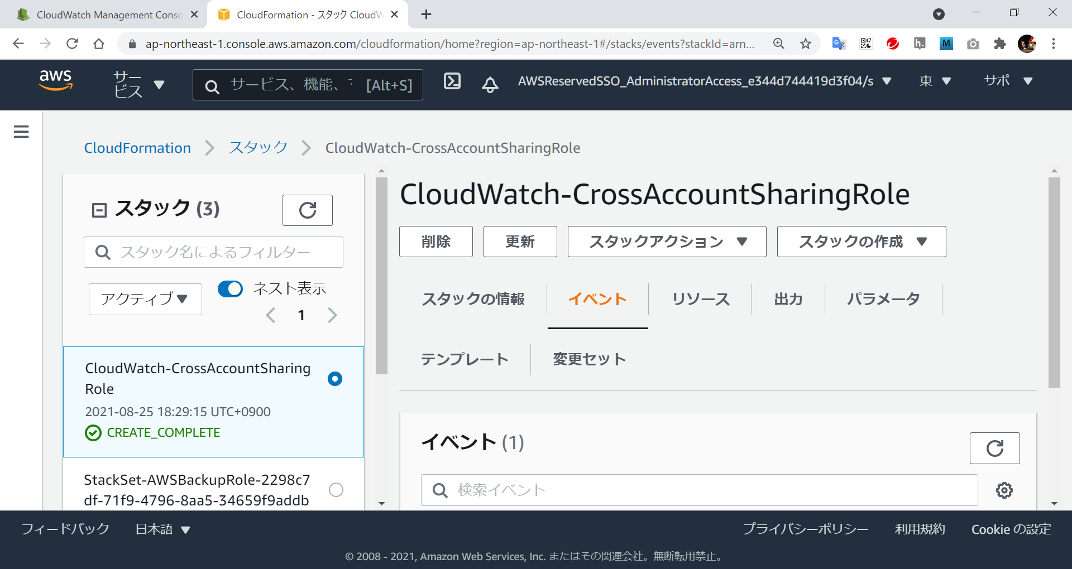Screen dimensions: 1072x569
Task: Open AWS CloudShell terminal icon
Action: [452, 81]
